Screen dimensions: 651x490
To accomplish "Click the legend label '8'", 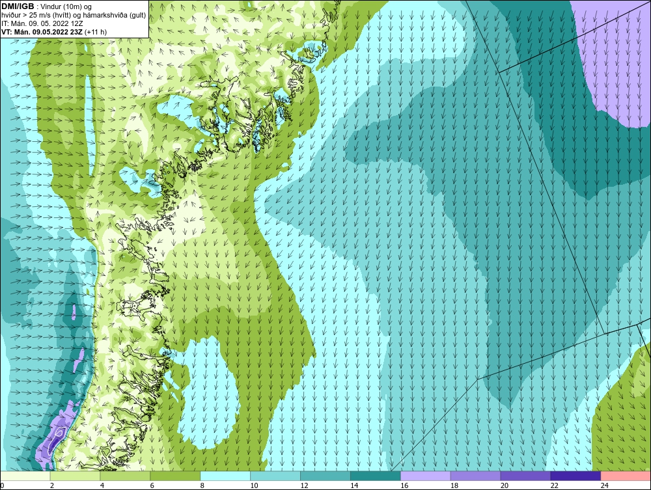I will (x=202, y=485).
